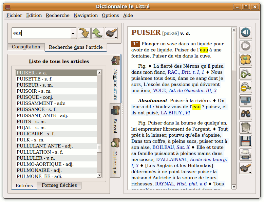
Task: Follow the LA BRUY., VI citation link
Action: coord(175,113)
